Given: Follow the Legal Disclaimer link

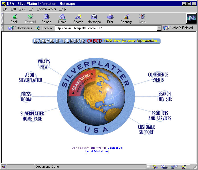Looking at the screenshot, I should pyautogui.click(x=97, y=152).
